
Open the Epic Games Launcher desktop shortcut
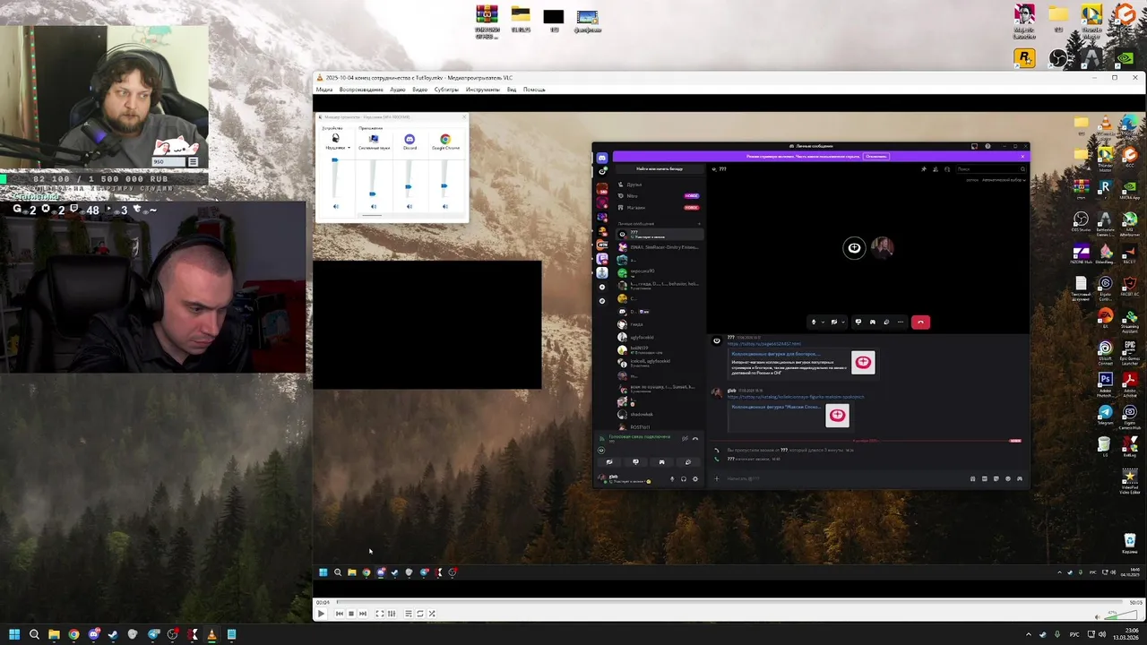point(1130,351)
